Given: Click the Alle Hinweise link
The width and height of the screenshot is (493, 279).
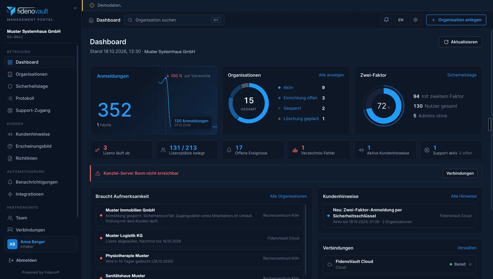Looking at the screenshot, I should coord(464,196).
